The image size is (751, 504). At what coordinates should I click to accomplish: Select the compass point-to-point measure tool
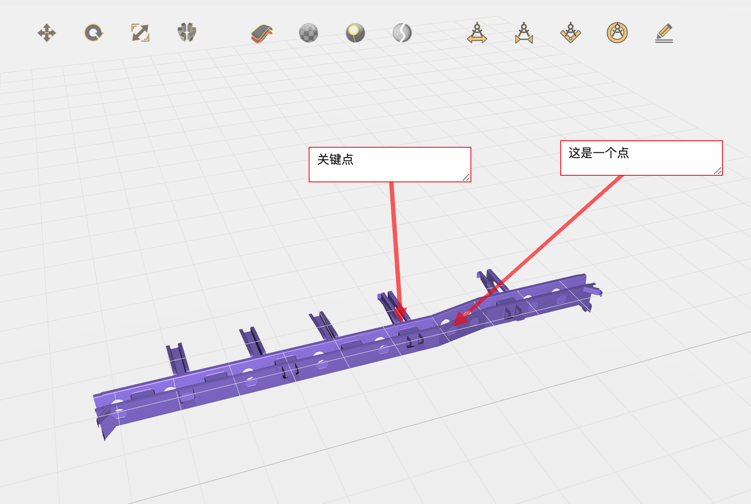524,33
